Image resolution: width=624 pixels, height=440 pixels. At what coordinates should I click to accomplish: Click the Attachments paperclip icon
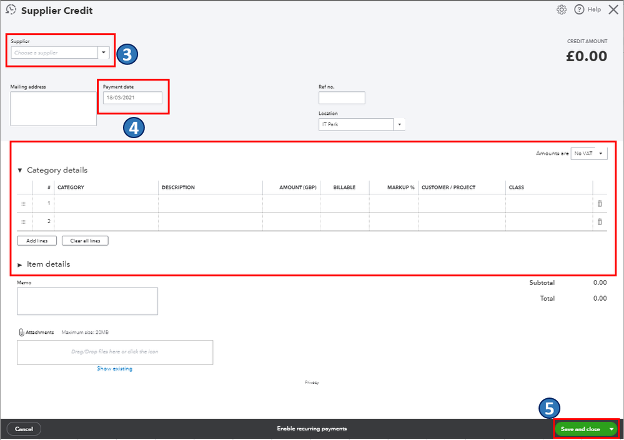tap(21, 332)
